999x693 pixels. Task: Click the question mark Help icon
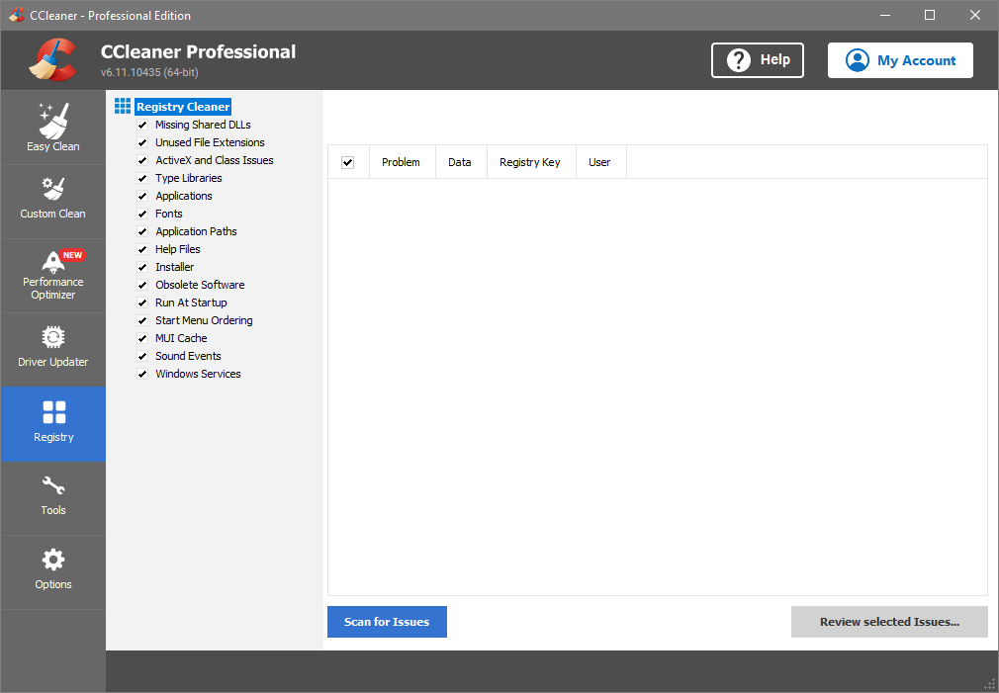pyautogui.click(x=739, y=60)
